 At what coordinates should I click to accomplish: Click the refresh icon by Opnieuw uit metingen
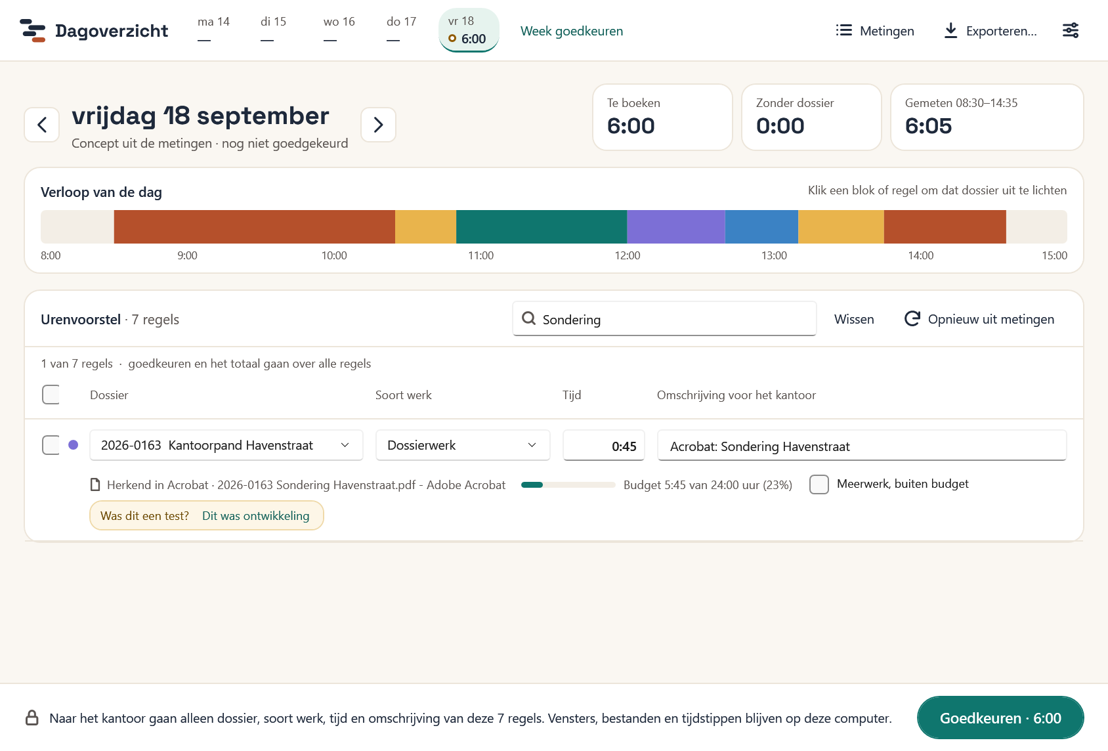(x=912, y=318)
